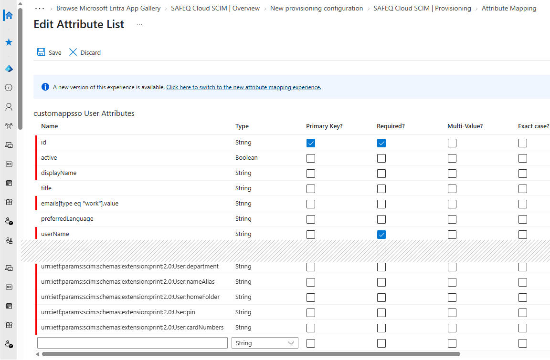Screen dimensions: 550x360
Task: Click the horizontal scrollbar thumb at the bottom
Action: coord(251,354)
